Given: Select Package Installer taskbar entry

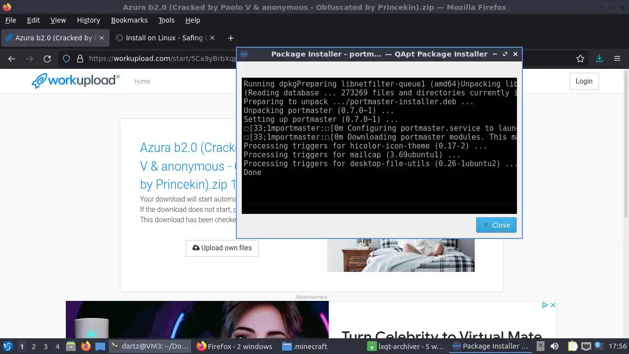Looking at the screenshot, I should pos(491,346).
